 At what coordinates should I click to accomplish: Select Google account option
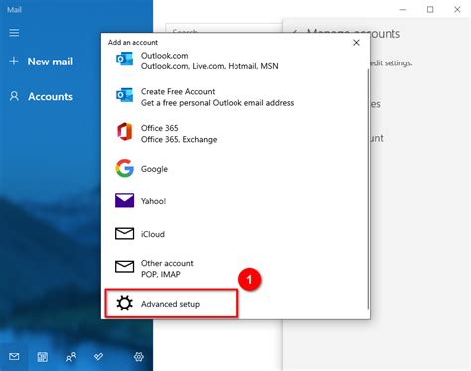click(x=235, y=169)
